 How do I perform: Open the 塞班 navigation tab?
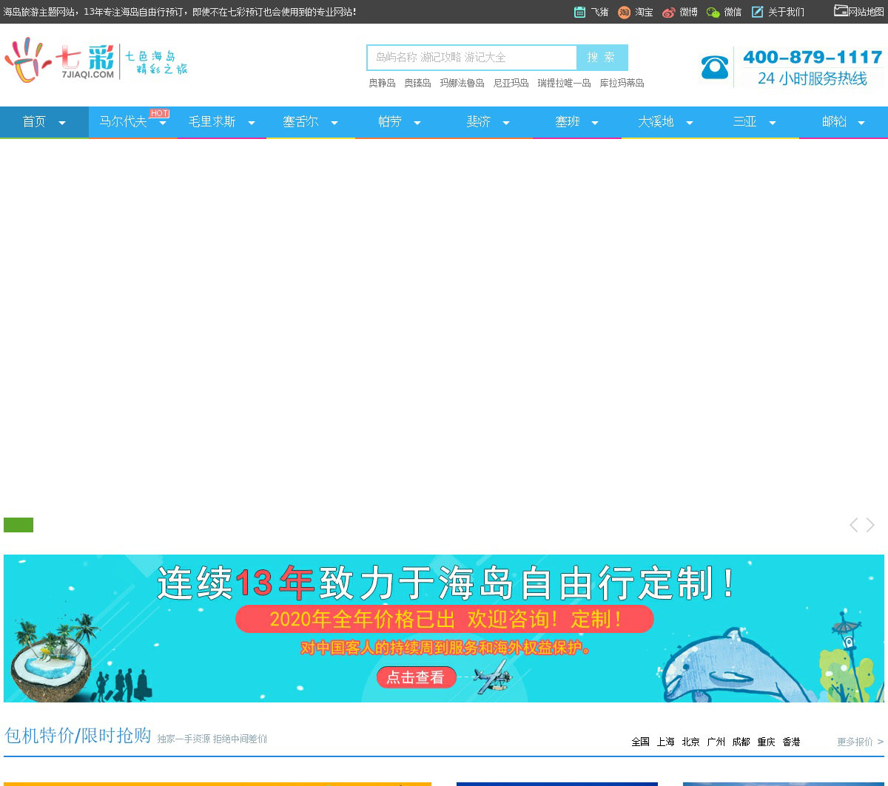577,122
